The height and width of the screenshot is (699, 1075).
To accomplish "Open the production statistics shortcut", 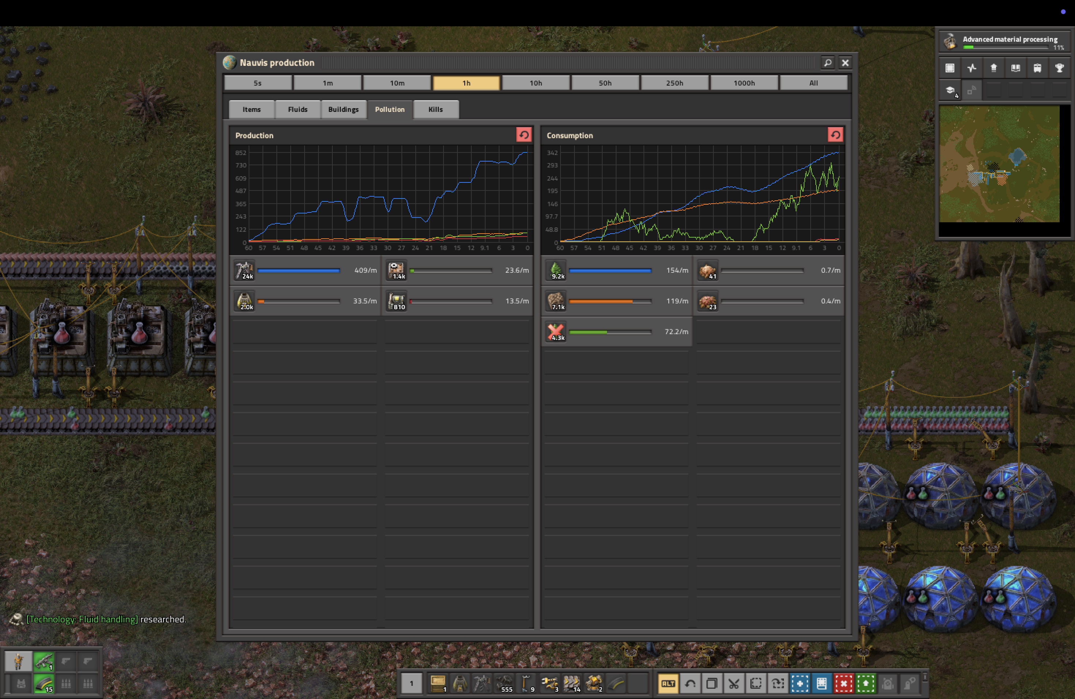I will tap(972, 68).
